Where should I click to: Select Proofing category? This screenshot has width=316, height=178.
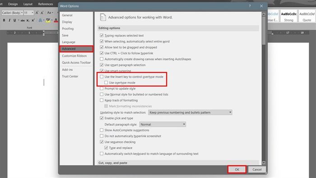pos(68,28)
